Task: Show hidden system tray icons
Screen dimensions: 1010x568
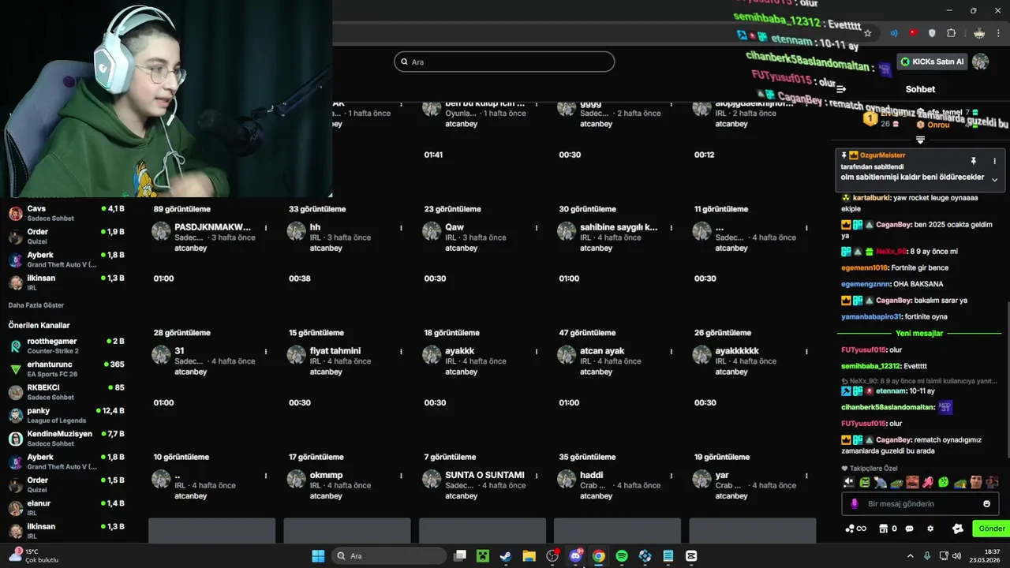Action: click(x=910, y=556)
